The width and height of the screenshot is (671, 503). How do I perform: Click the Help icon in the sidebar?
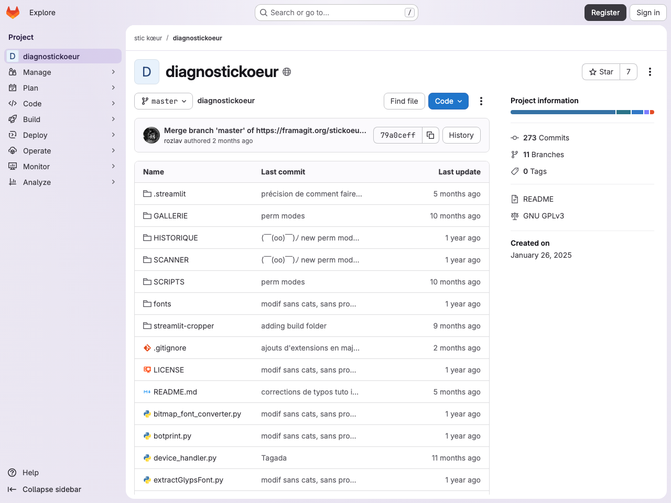[x=12, y=473]
